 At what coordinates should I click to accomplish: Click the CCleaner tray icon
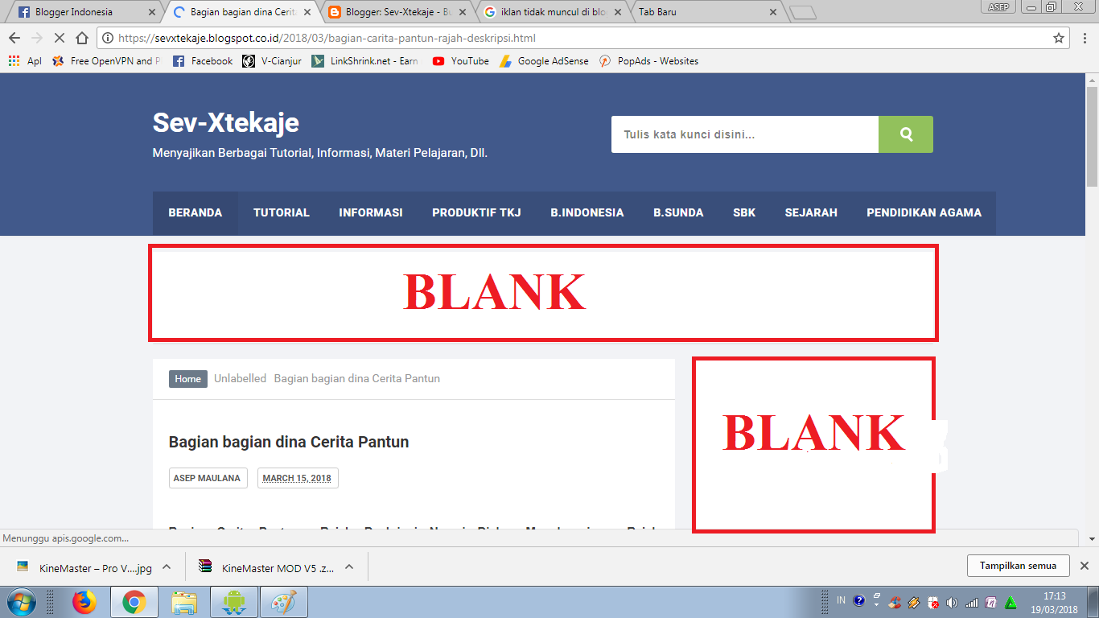click(x=895, y=602)
